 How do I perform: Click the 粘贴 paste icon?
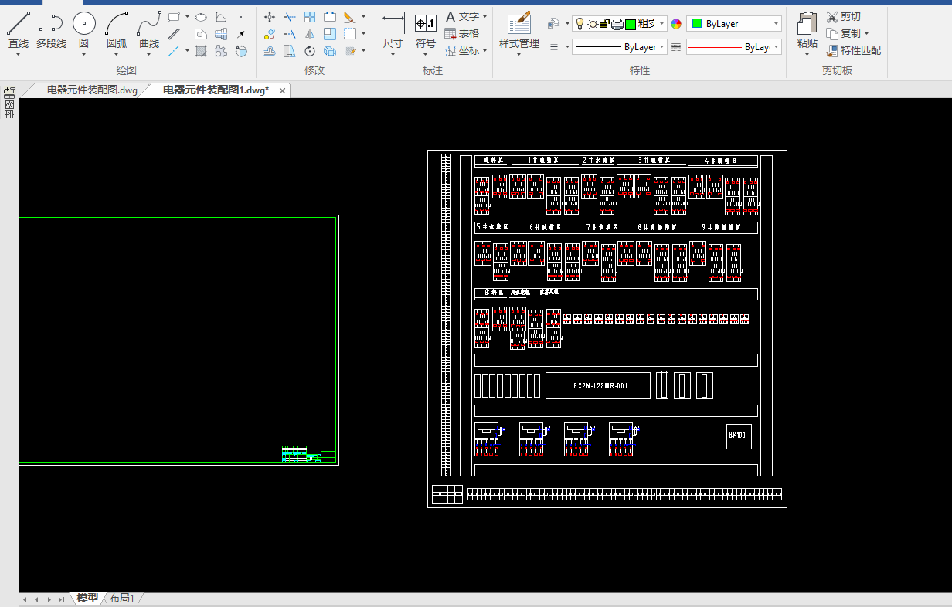[x=807, y=31]
